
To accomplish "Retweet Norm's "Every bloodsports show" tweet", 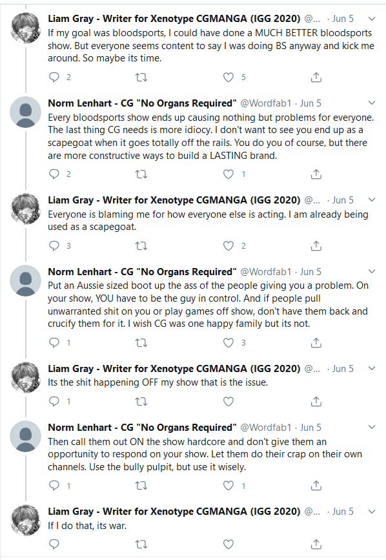I will click(x=141, y=174).
